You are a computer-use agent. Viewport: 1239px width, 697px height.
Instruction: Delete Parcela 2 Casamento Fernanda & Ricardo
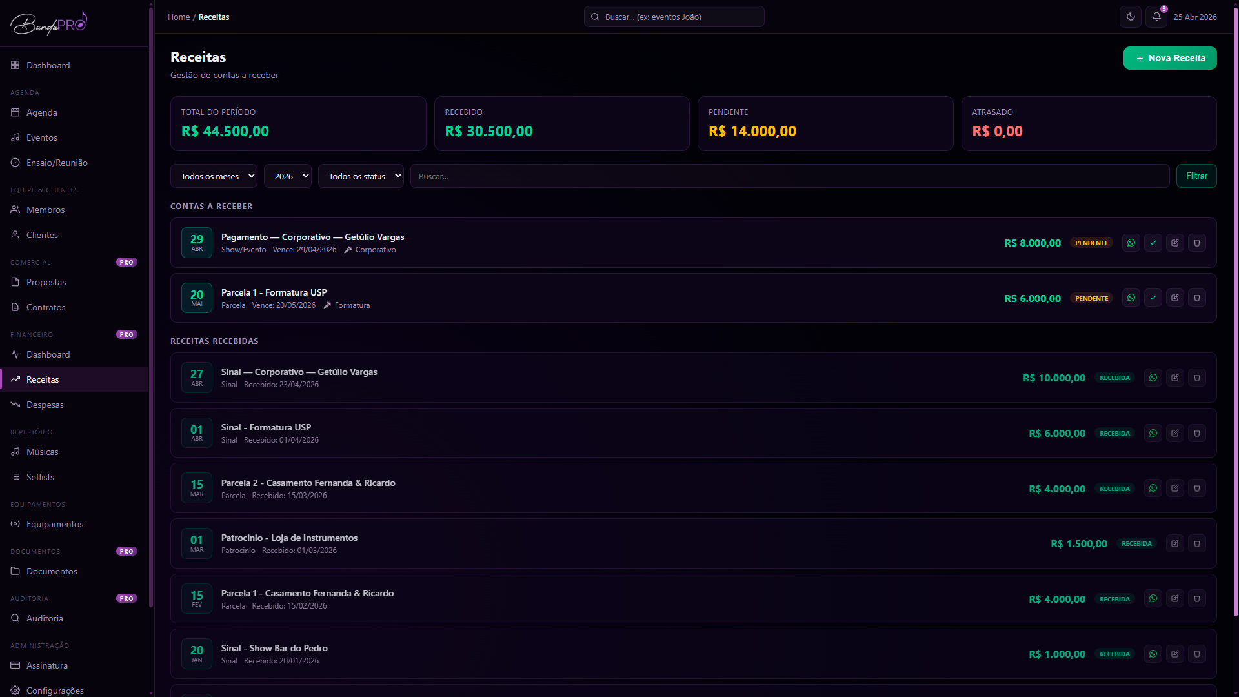point(1197,488)
